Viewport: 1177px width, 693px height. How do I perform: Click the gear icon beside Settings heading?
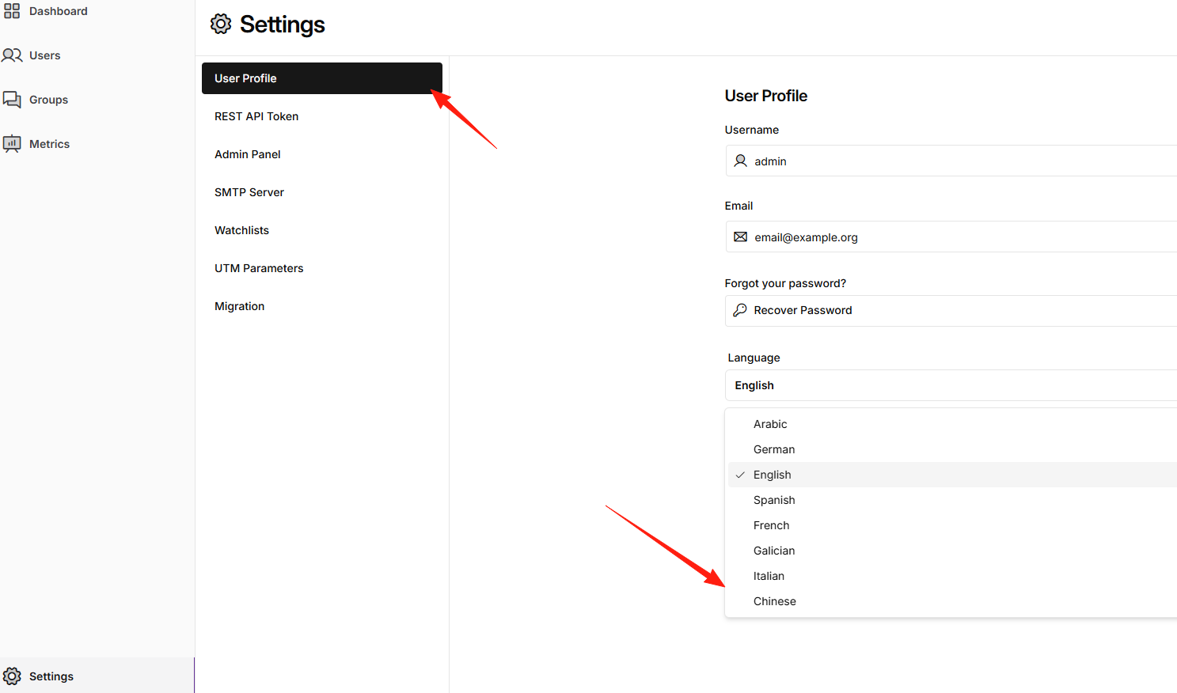pos(221,25)
